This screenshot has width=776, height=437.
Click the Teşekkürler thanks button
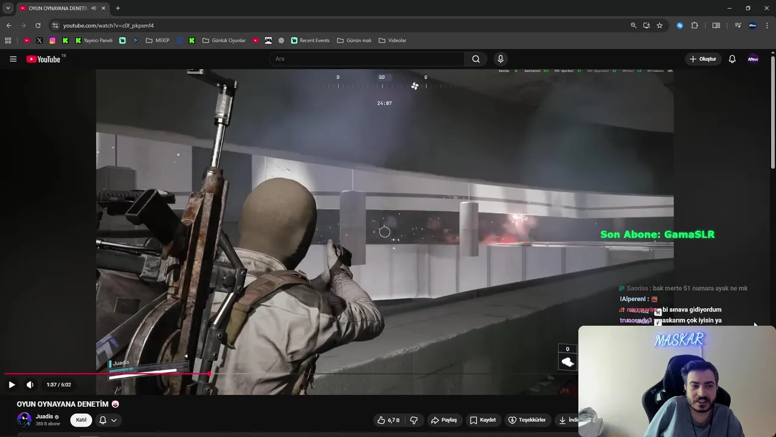(527, 420)
